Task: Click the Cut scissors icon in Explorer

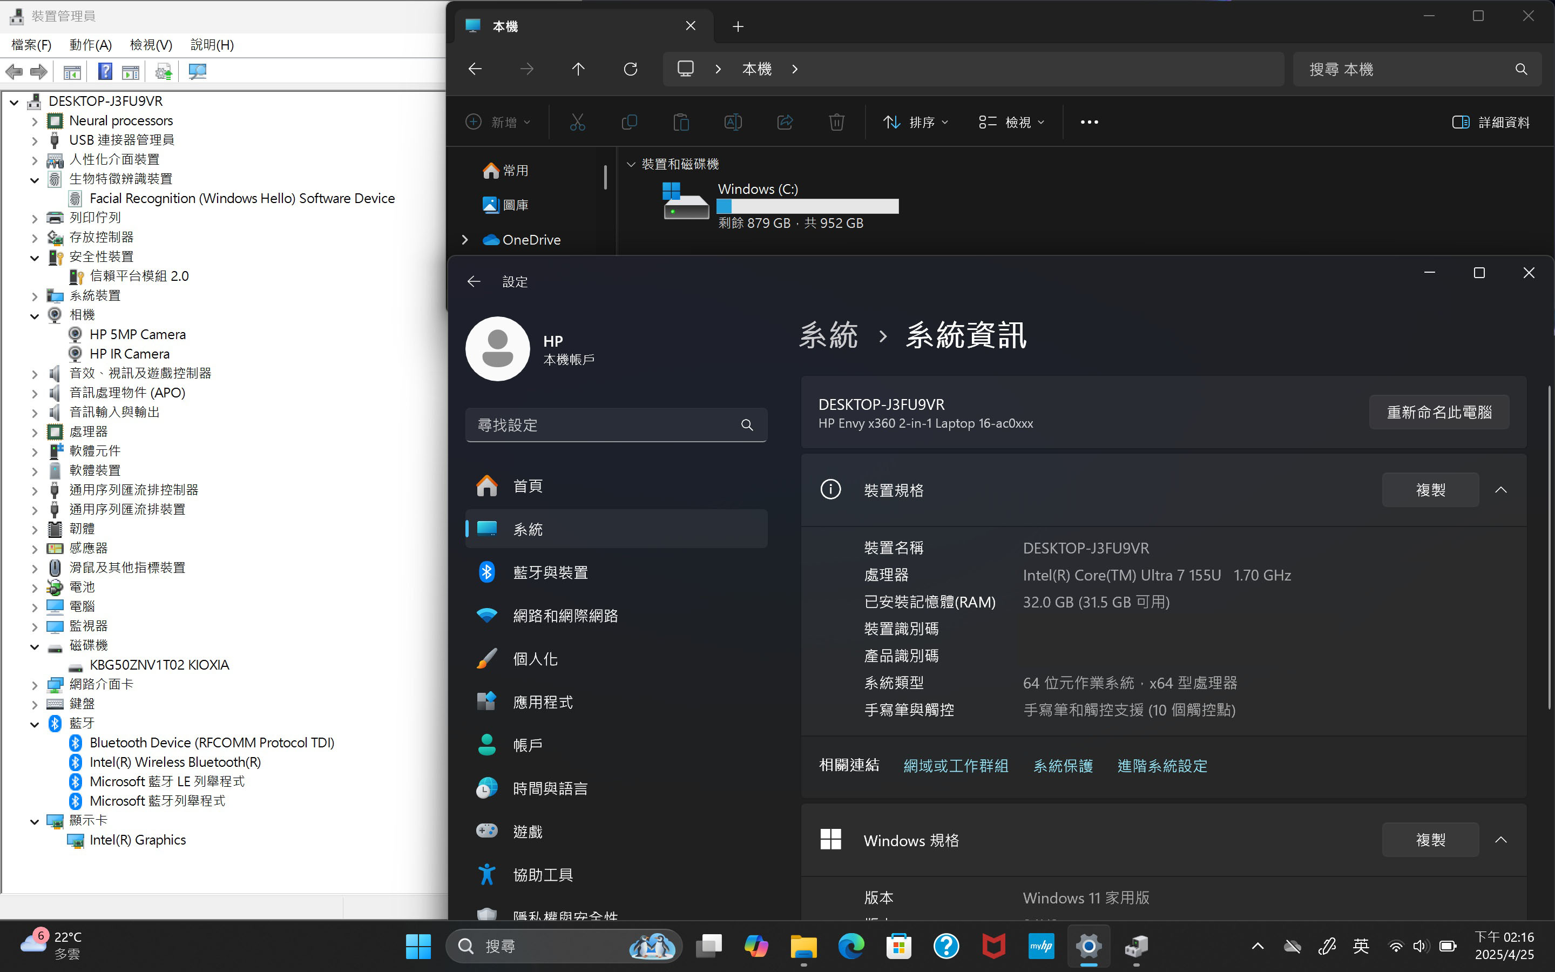Action: 577,122
